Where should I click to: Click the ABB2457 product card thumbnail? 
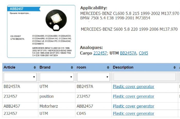(41, 31)
